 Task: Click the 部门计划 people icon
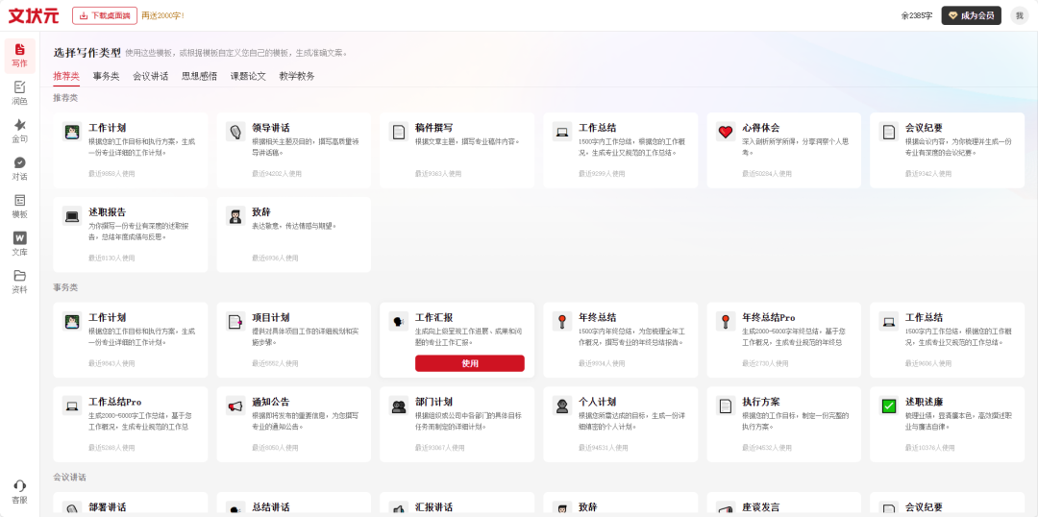399,406
